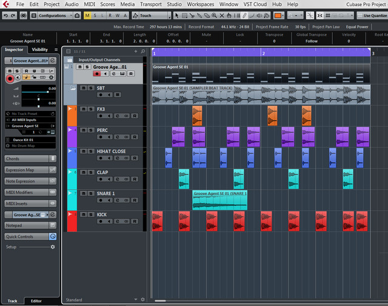Adjust the Inspector pan slider
Viewport: 388px width, 306px height.
38,99
